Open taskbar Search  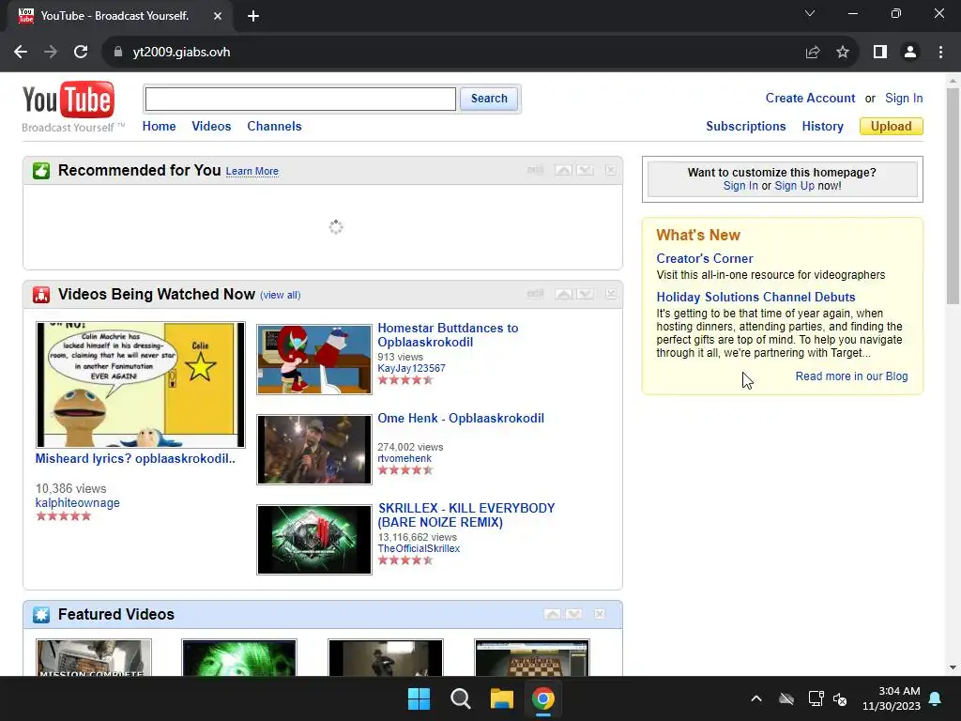pyautogui.click(x=460, y=698)
